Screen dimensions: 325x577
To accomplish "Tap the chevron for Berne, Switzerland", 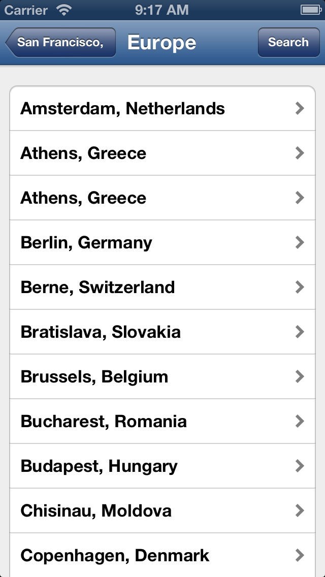I will (300, 287).
